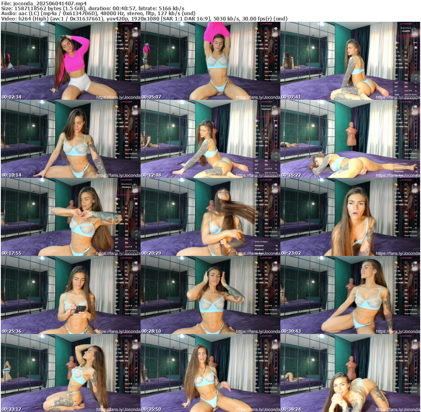
Task: Open the thumbnail timestamped 00:02:34
Action: click(71, 61)
